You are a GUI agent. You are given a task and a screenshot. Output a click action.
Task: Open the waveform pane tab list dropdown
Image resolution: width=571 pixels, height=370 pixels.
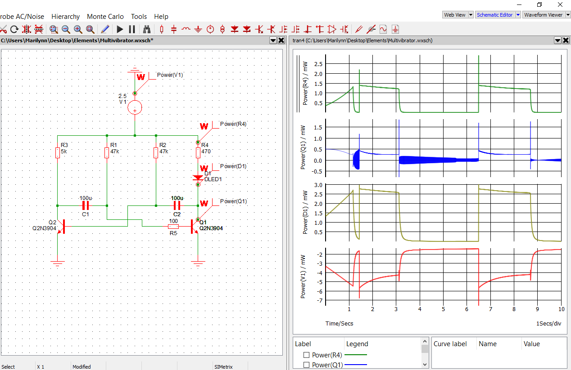[557, 40]
